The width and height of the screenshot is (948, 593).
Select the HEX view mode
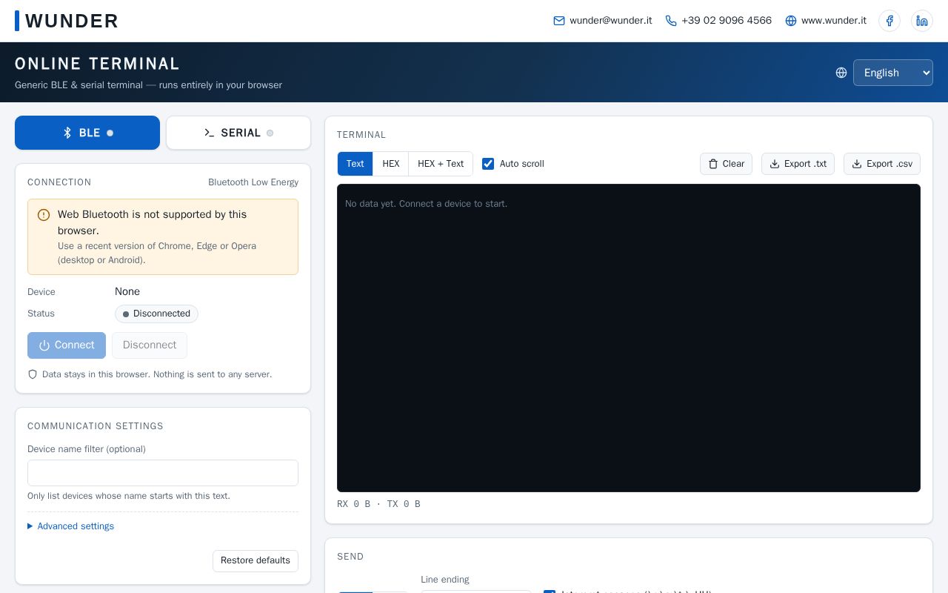pos(391,164)
